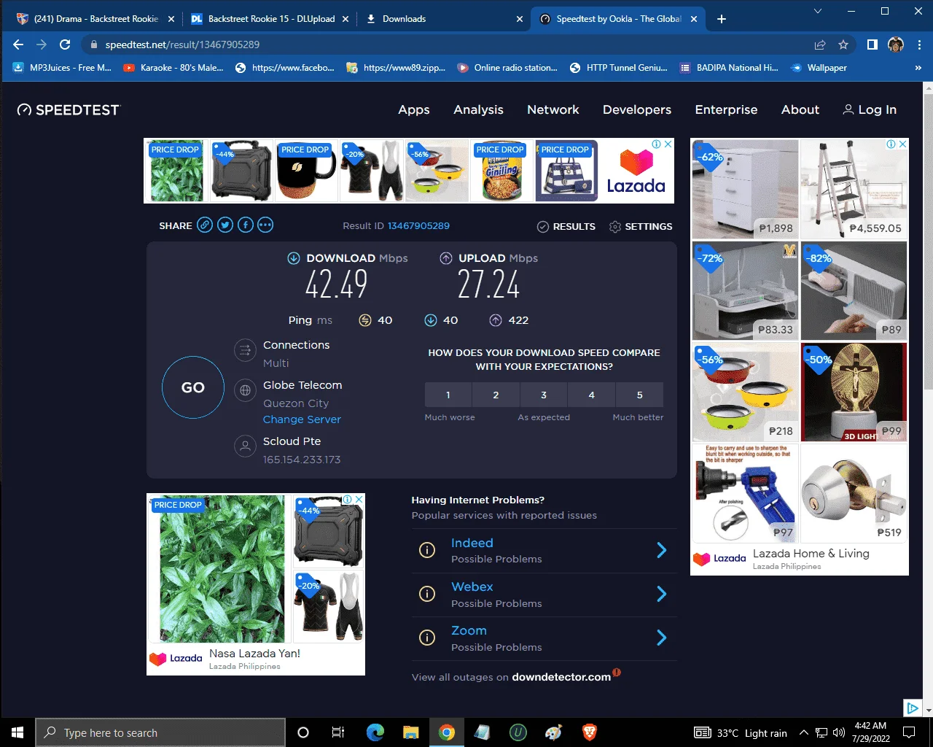Open the About menu

click(800, 110)
